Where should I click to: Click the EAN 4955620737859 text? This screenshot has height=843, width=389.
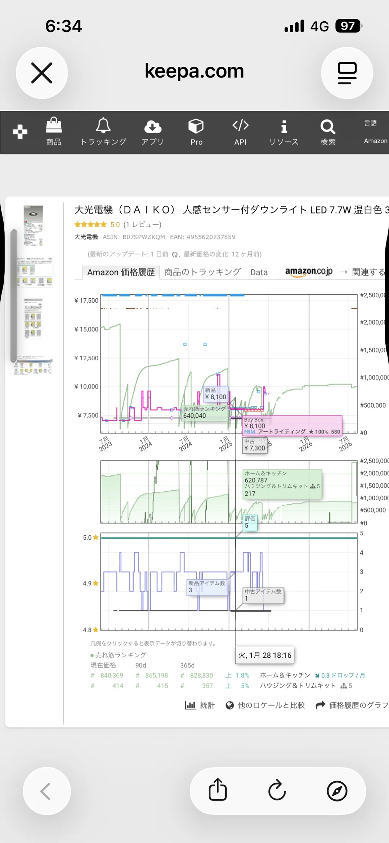[202, 237]
